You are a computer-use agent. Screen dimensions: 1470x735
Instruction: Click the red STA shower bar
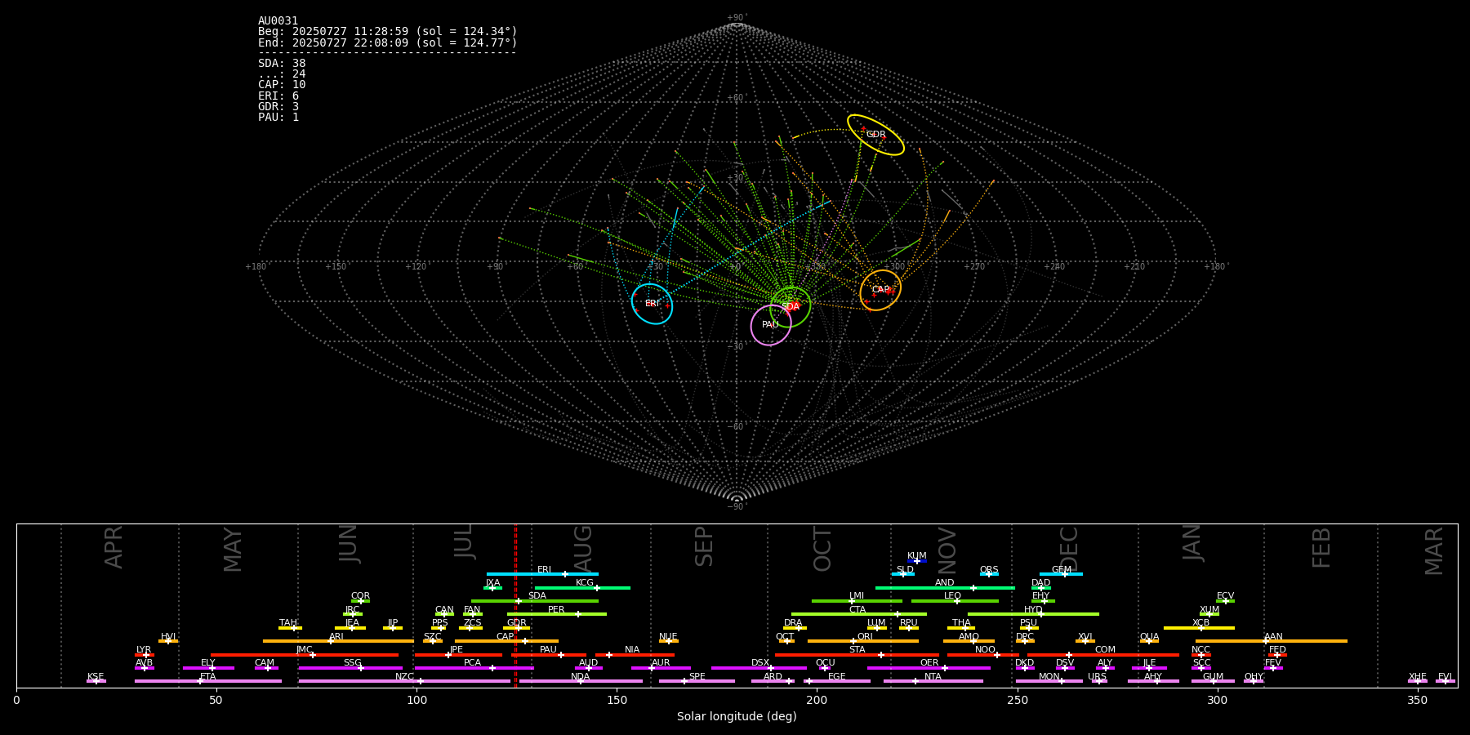pyautogui.click(x=857, y=655)
